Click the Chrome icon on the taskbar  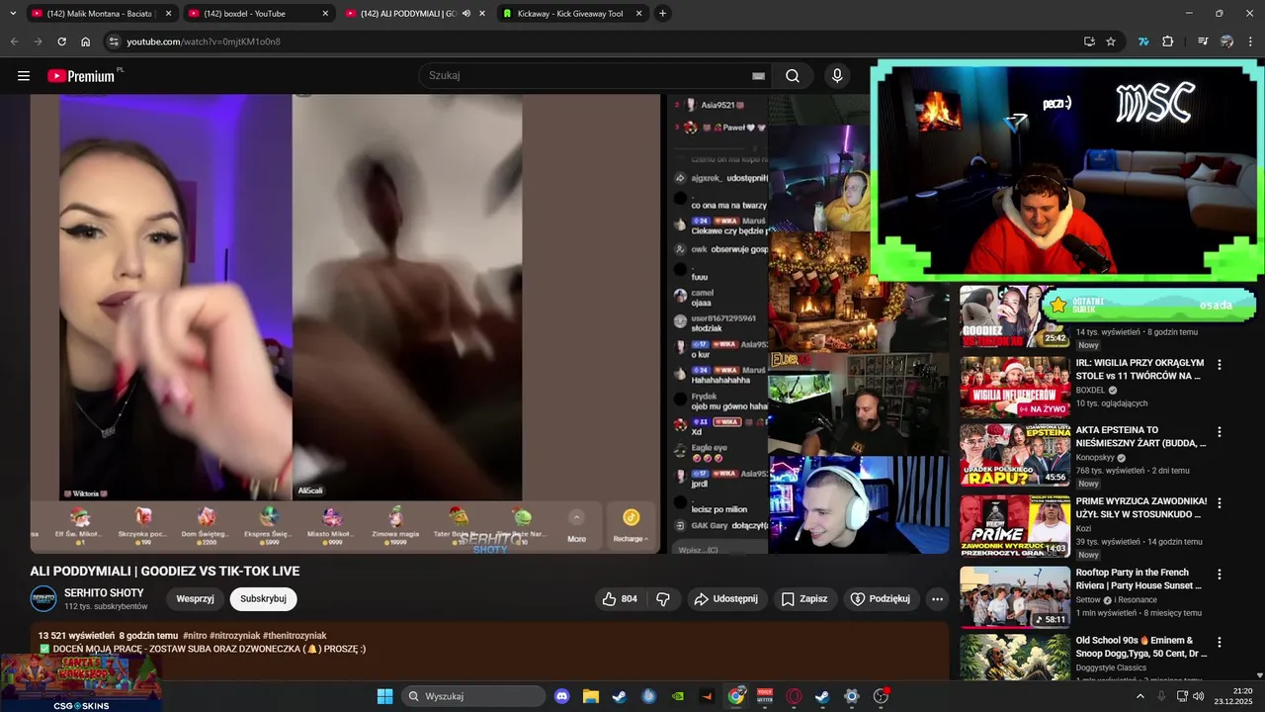[736, 696]
